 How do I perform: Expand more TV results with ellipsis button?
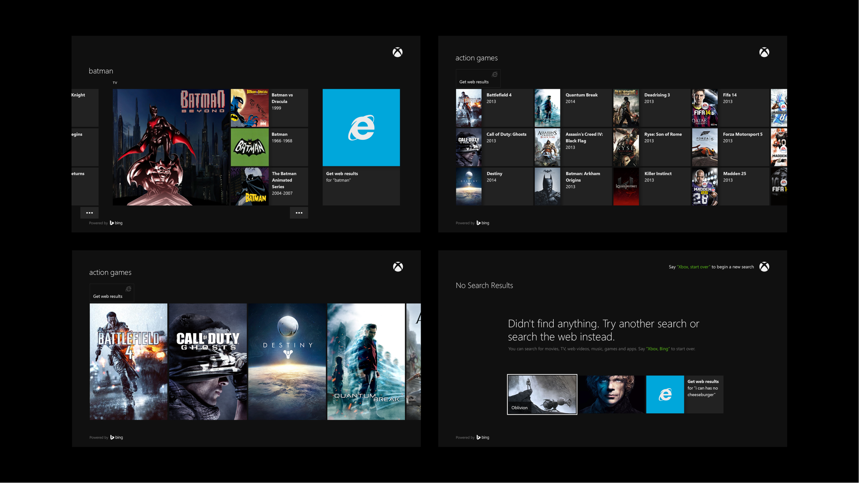[299, 213]
